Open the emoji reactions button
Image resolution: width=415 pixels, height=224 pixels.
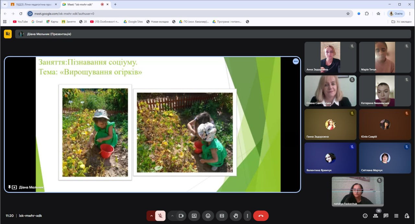tap(208, 216)
